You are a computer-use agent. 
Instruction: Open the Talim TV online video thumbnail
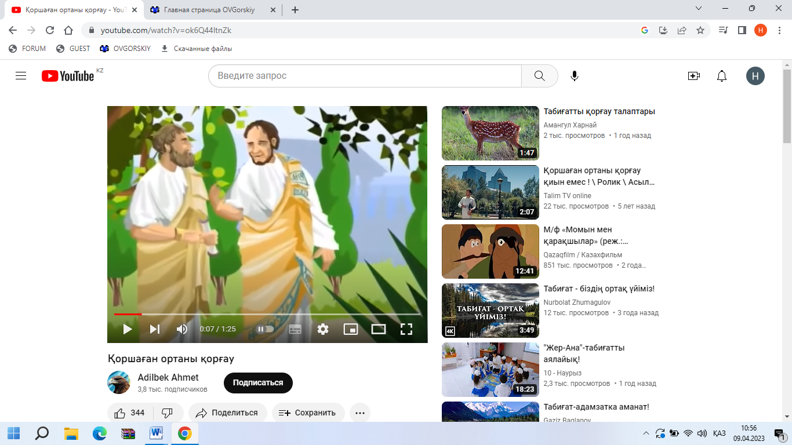[x=491, y=192]
